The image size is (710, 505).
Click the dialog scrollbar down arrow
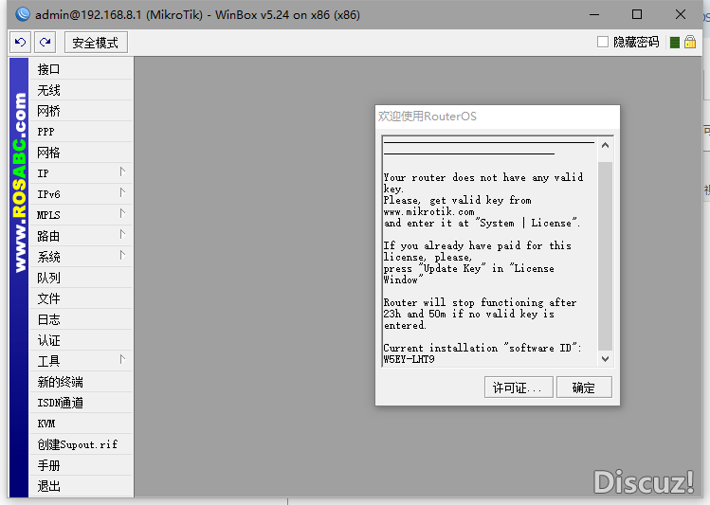(x=606, y=359)
